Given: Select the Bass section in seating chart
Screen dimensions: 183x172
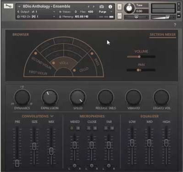Looking at the screenshot, I should 97,62.
